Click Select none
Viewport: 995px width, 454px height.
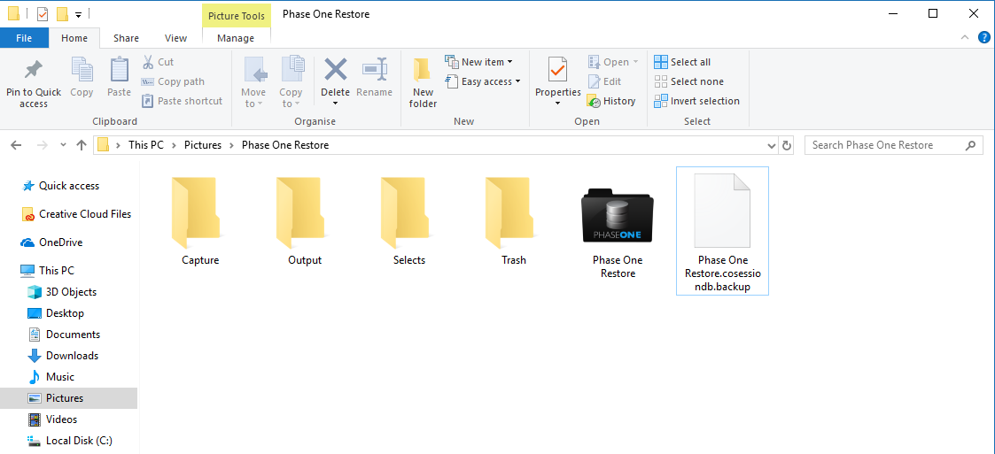688,81
